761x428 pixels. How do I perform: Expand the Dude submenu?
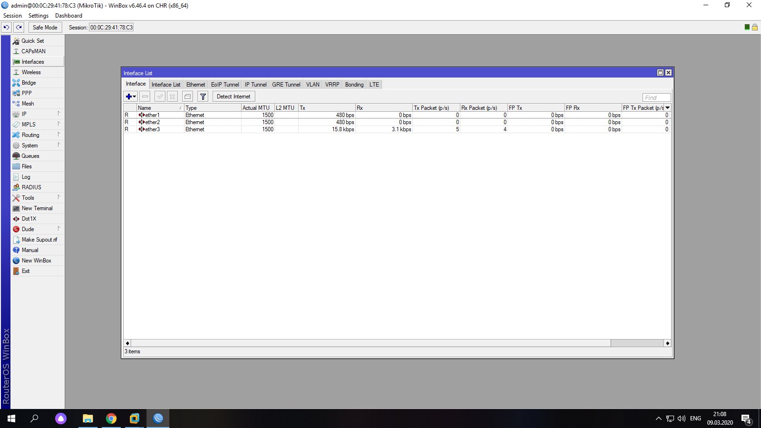38,229
